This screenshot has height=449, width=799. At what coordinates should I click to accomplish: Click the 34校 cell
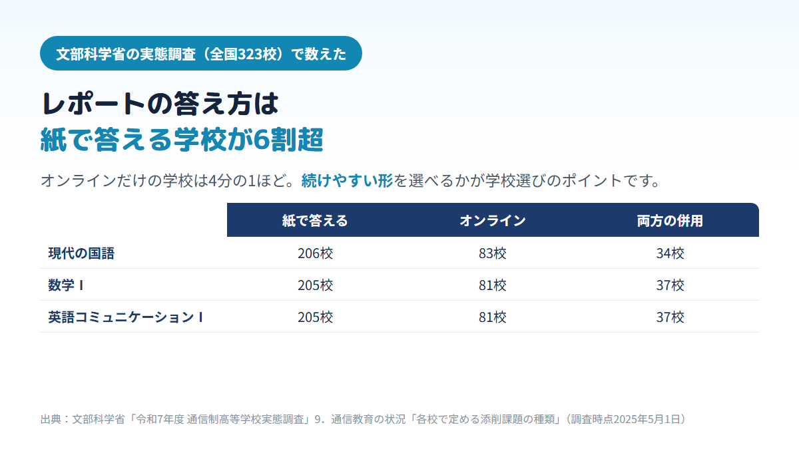670,253
